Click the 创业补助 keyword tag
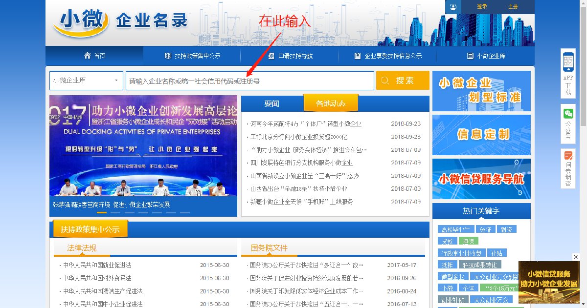The height and width of the screenshot is (308, 587). coord(452,300)
